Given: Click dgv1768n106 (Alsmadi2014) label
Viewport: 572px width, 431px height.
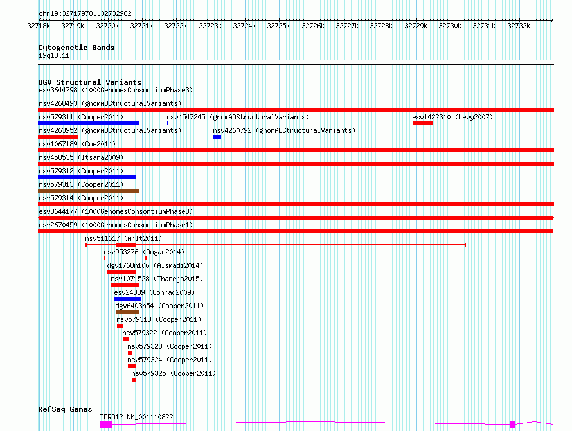Looking at the screenshot, I should [155, 265].
